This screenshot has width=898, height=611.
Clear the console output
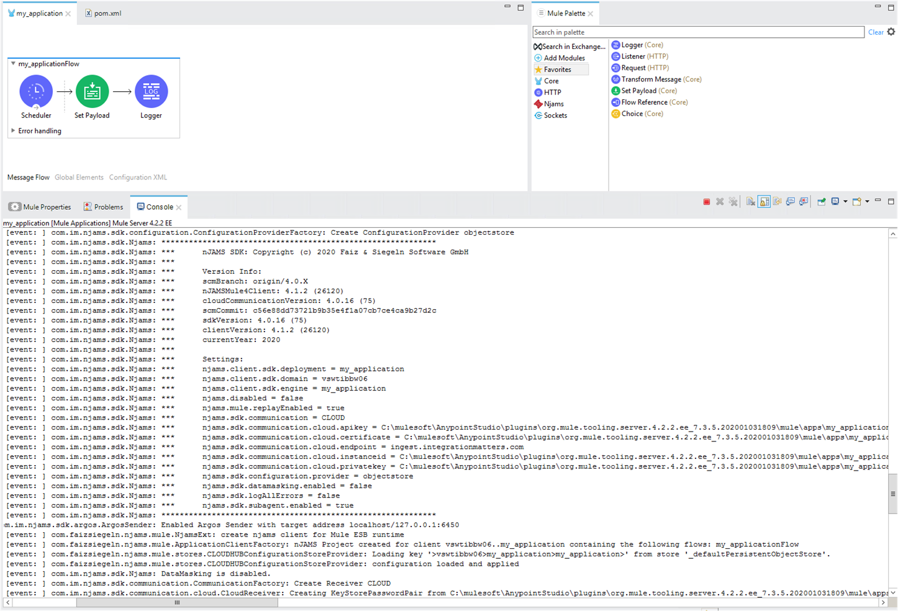coord(751,202)
